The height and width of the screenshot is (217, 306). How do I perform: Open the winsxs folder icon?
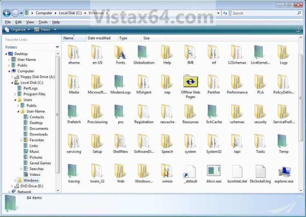[166, 171]
